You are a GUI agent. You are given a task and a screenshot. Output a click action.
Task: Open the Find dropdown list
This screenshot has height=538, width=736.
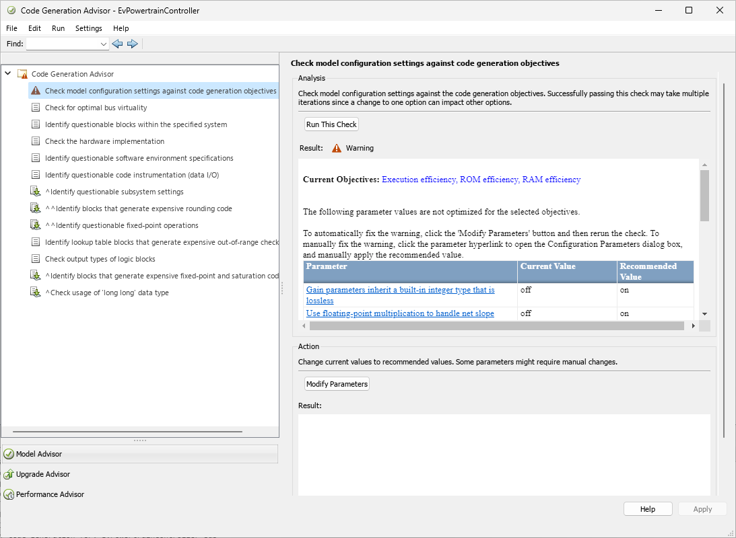click(x=103, y=43)
